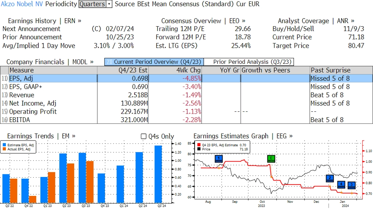Click EBITDA 'Beat 5 of 8' surprise cell

[x=327, y=119]
